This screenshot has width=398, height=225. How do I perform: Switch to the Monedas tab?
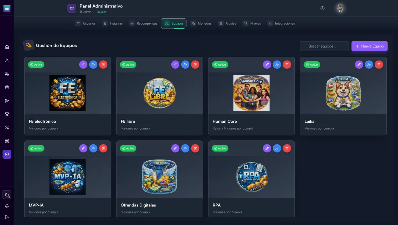click(x=201, y=23)
